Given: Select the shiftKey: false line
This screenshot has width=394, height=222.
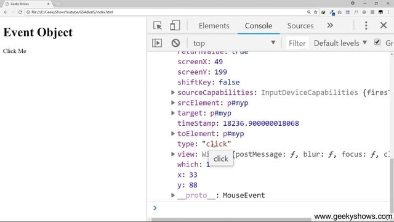Looking at the screenshot, I should (209, 82).
